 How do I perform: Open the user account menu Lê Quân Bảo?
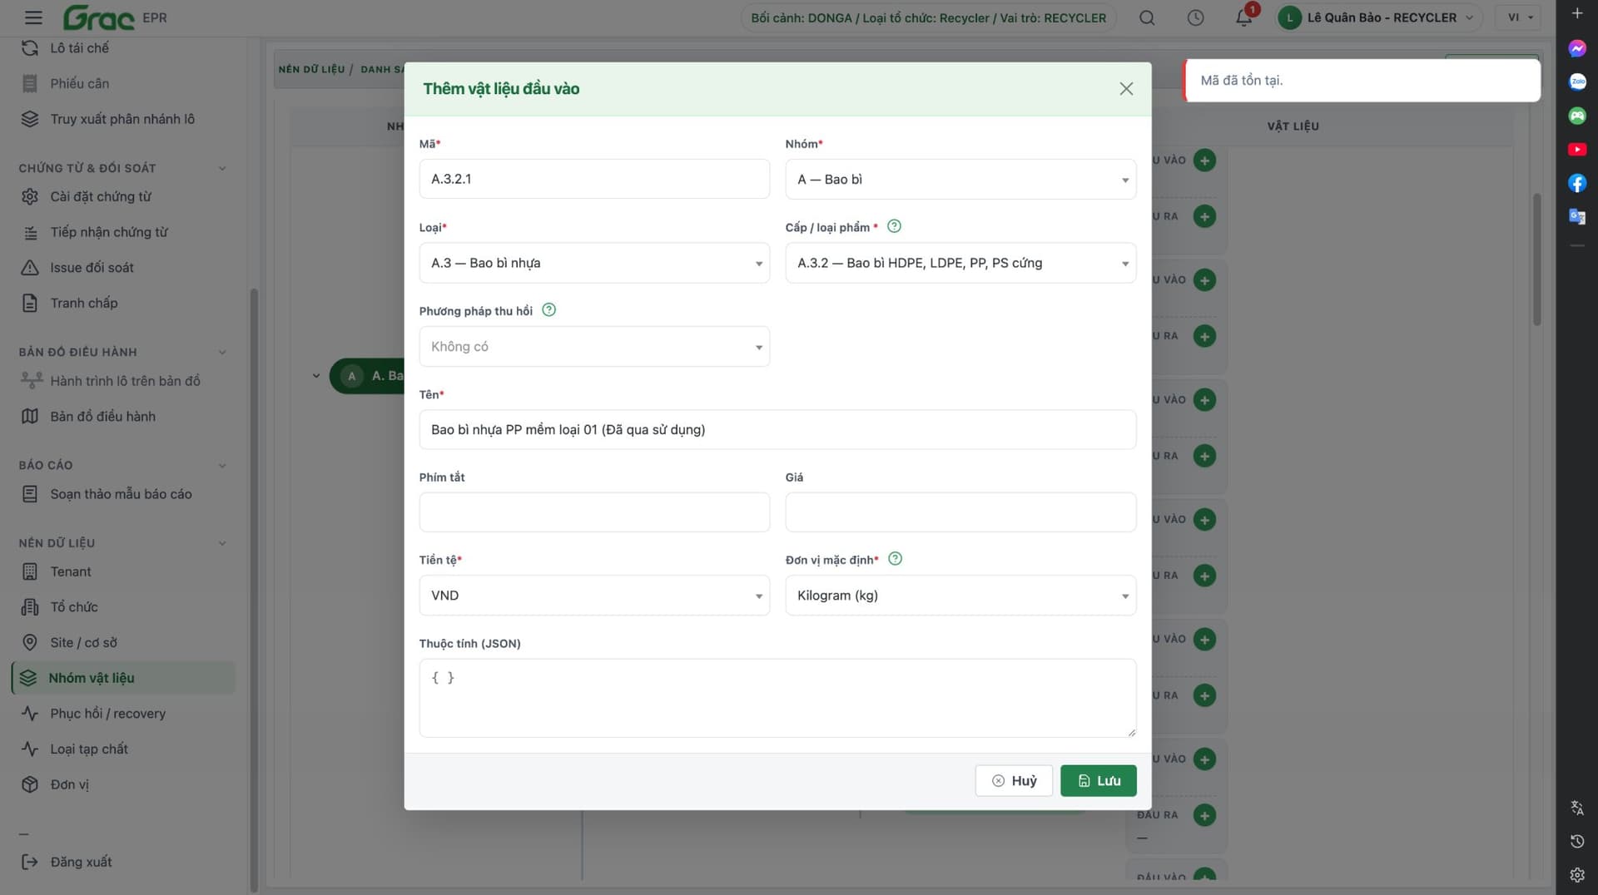(1379, 17)
